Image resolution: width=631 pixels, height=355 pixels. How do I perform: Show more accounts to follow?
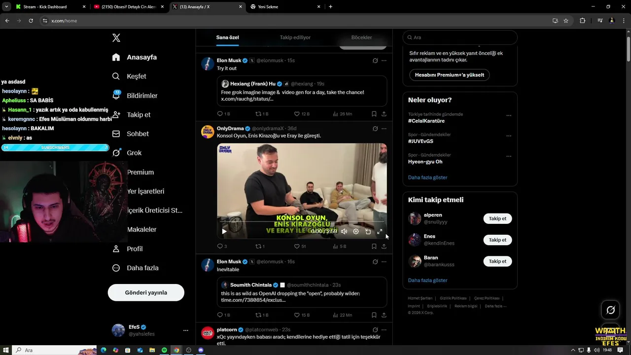(x=427, y=281)
